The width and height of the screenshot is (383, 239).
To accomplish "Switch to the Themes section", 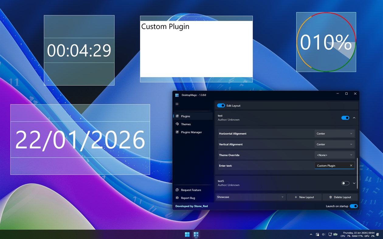I will tap(186, 124).
